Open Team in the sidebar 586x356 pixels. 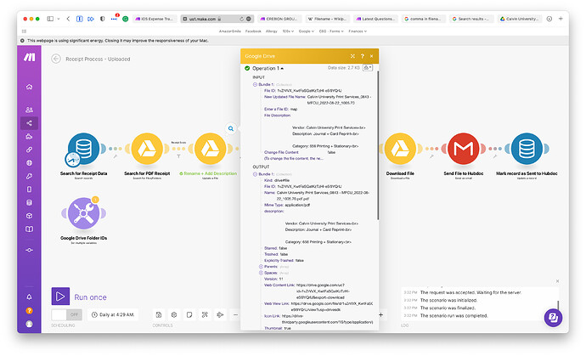pos(29,110)
